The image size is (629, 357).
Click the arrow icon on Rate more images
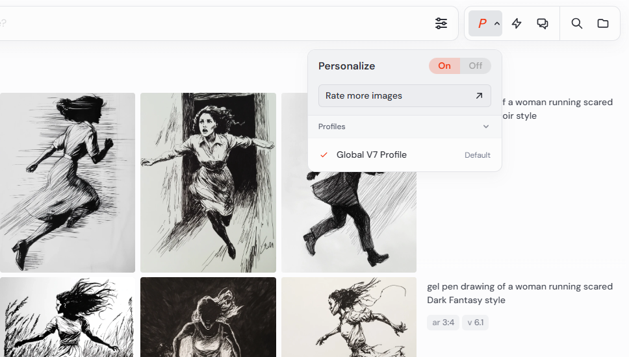[x=479, y=95]
